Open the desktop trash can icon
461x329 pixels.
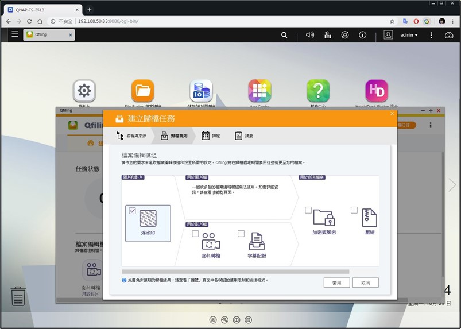tap(18, 296)
